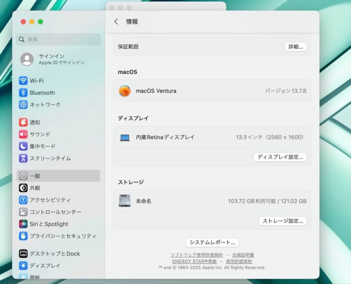Open デスクトップとDock settings
This screenshot has height=284, width=351.
(23, 253)
